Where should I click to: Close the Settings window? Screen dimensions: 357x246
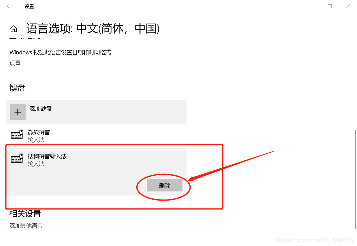click(x=348, y=6)
